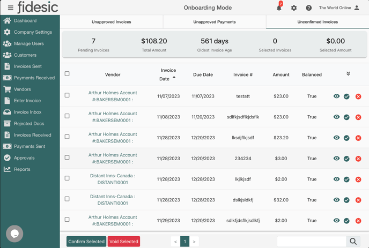Check the 234234 invoice row checkbox
369x248 pixels.
(67, 157)
